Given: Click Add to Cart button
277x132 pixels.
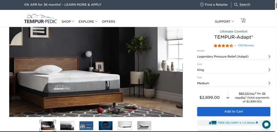Looking at the screenshot, I should (x=234, y=112).
